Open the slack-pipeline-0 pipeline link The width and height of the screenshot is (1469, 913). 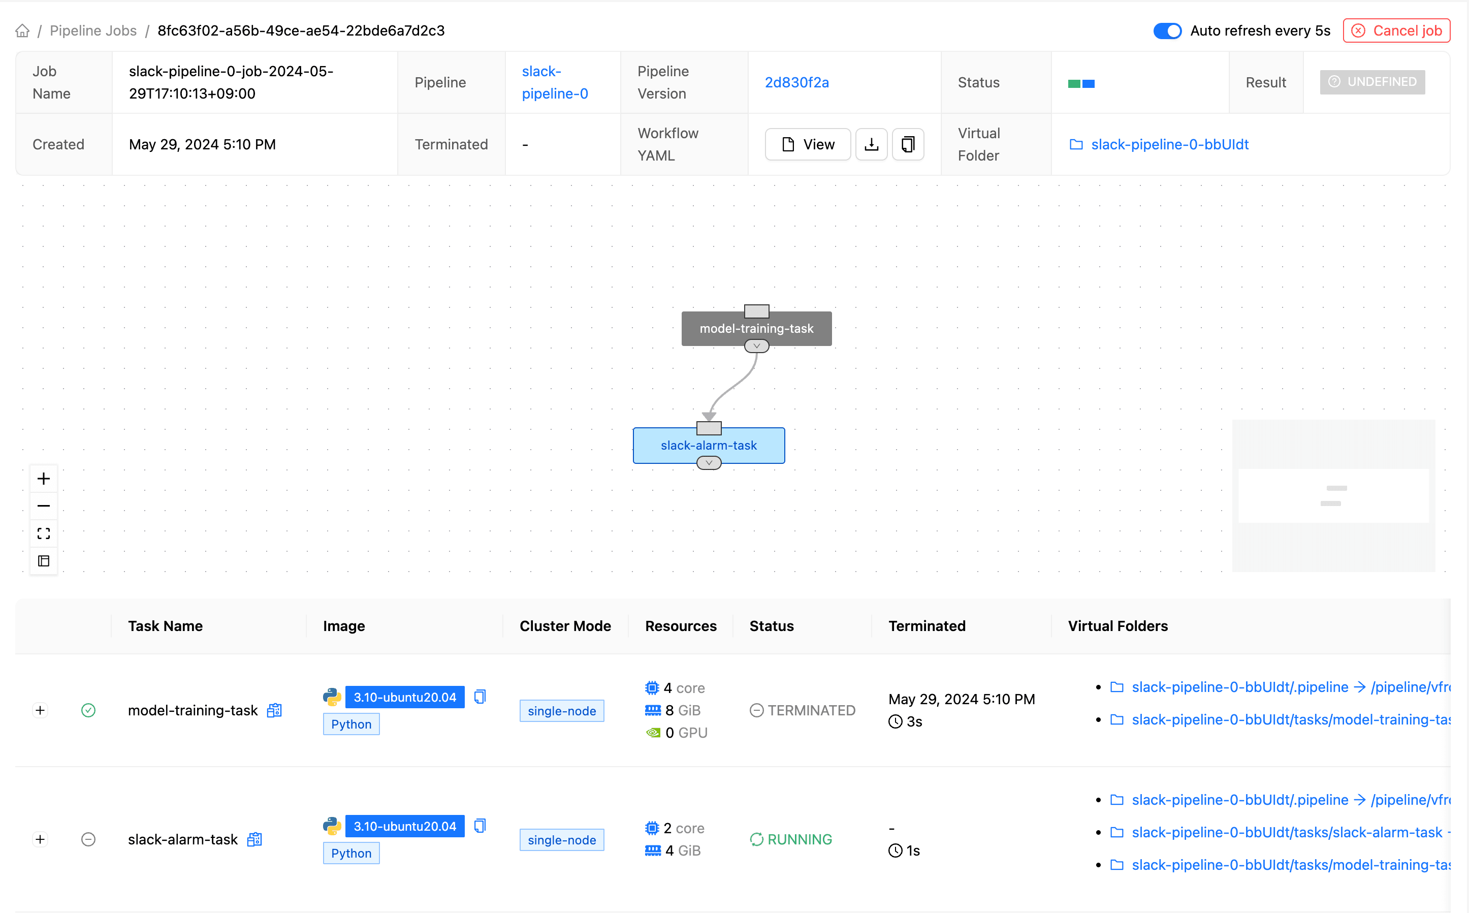pos(555,82)
